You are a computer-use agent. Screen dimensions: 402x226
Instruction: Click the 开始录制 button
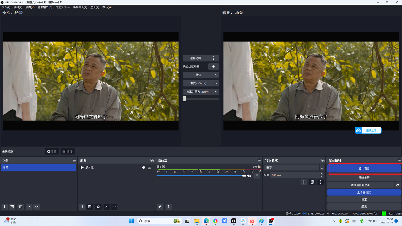coord(364,177)
